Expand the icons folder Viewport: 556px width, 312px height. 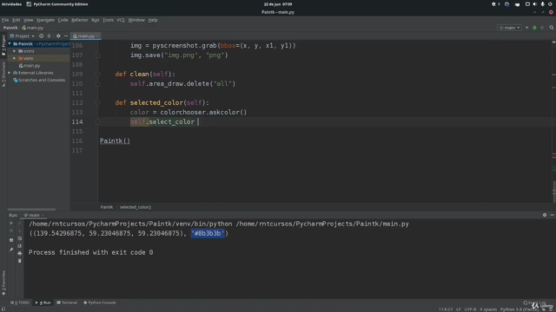15,51
